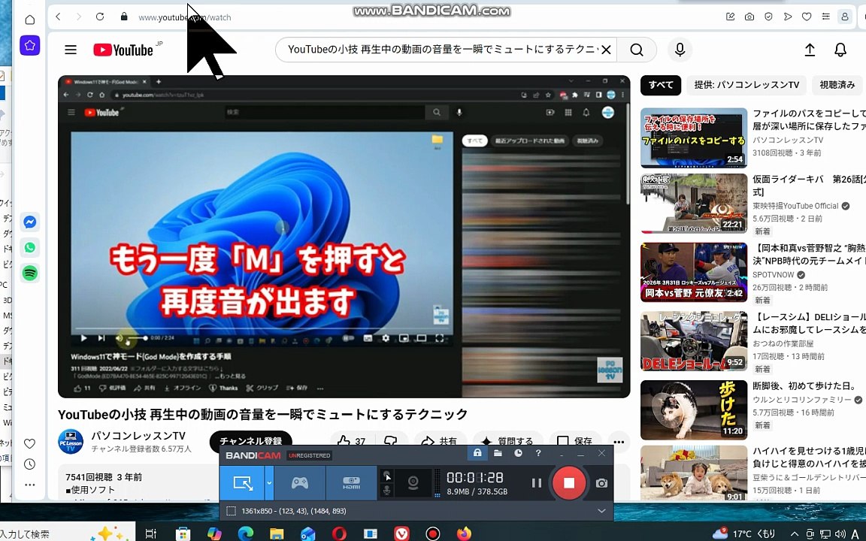This screenshot has height=541, width=866.
Task: Open WhatsApp in the Opera sidebar
Action: click(x=30, y=247)
